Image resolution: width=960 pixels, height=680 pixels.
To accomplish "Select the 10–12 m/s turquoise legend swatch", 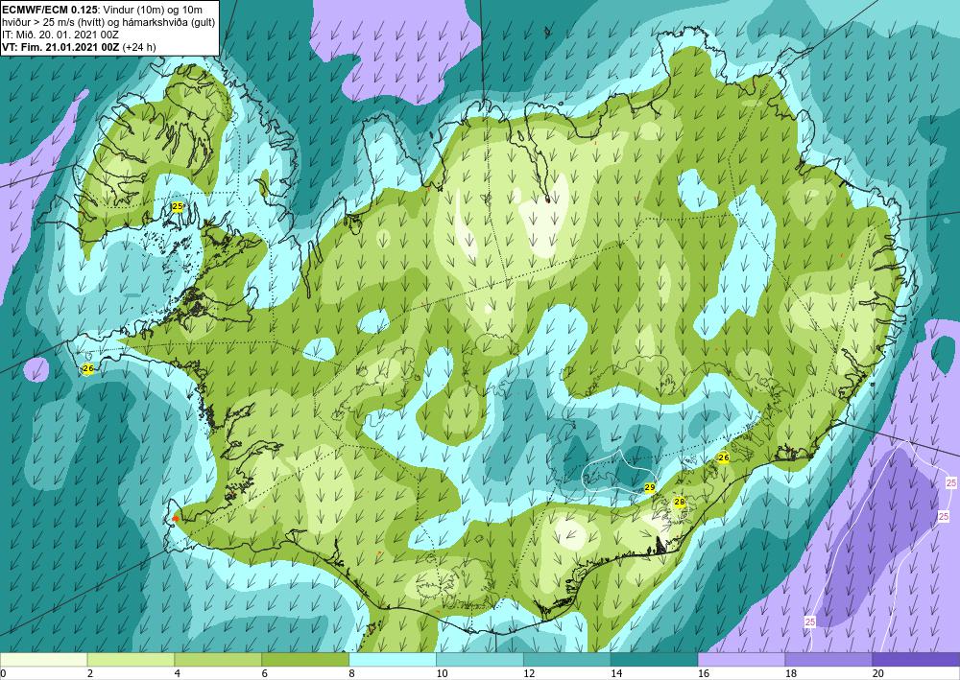I will pyautogui.click(x=479, y=659).
